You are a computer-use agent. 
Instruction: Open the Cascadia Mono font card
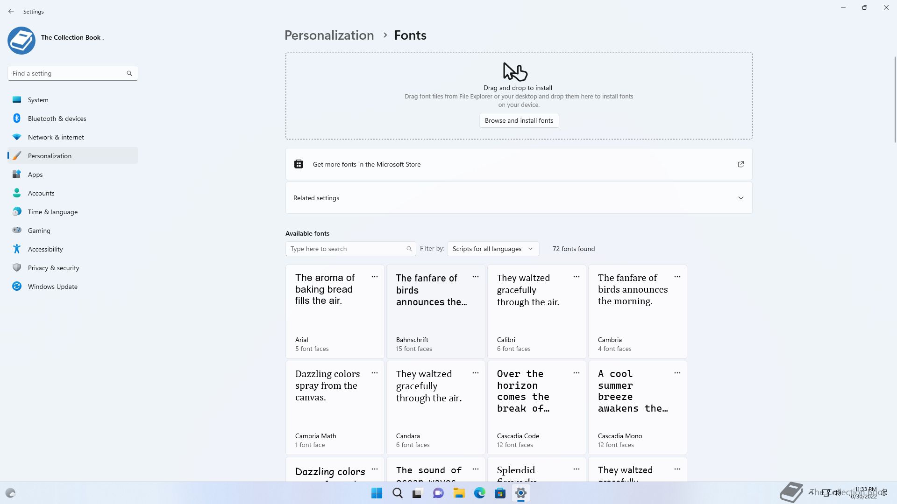[638, 408]
